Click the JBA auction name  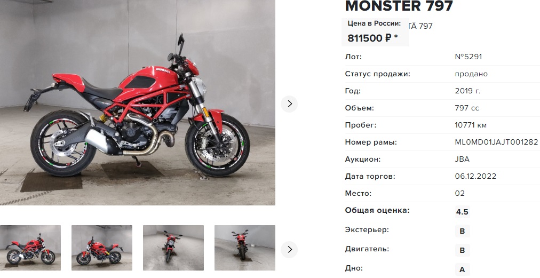pos(462,159)
